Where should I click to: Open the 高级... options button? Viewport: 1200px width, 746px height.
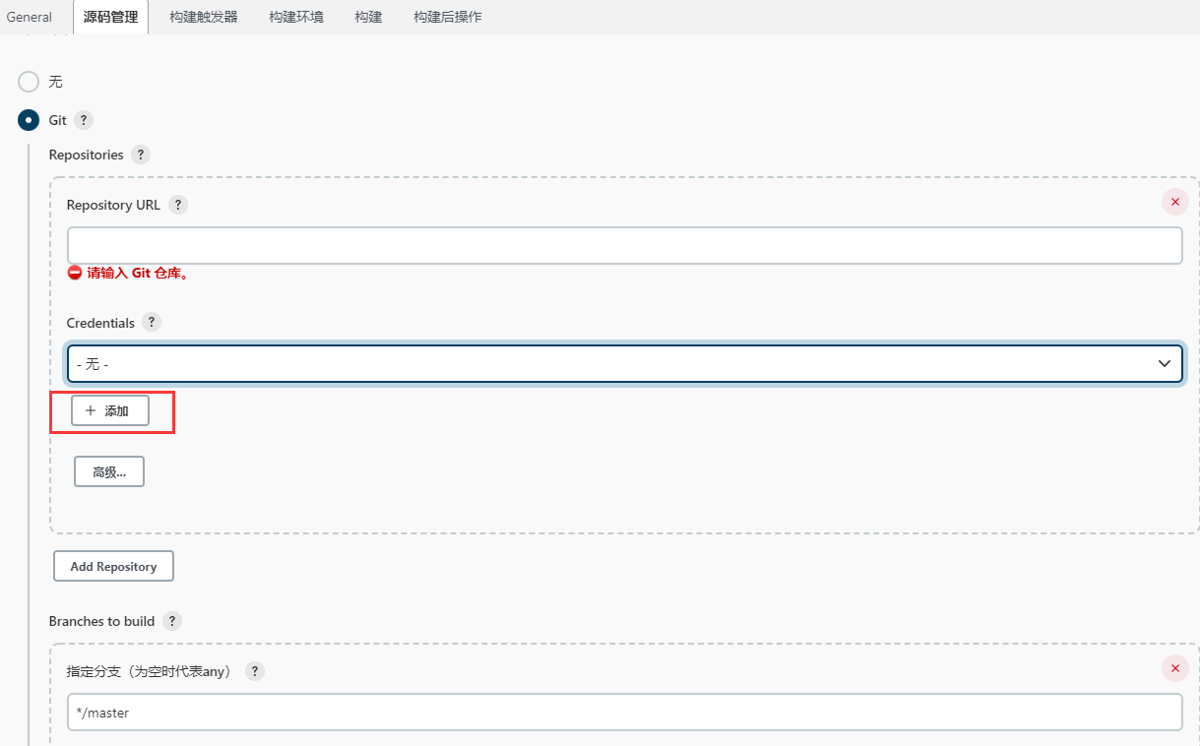pyautogui.click(x=109, y=471)
